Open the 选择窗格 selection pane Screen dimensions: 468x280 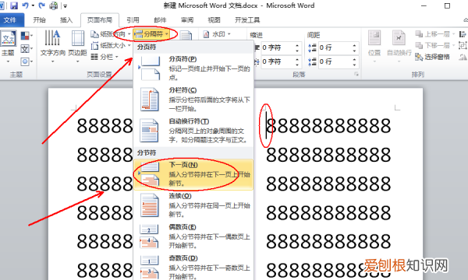(x=432, y=57)
